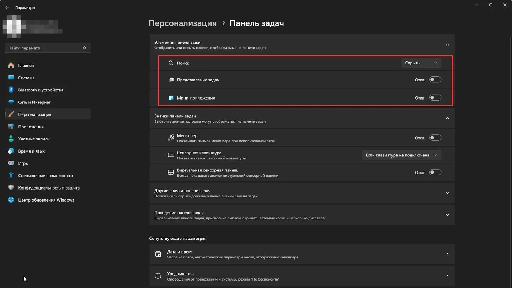Open Конфиденциальность и защита page
The image size is (512, 288).
(x=48, y=188)
